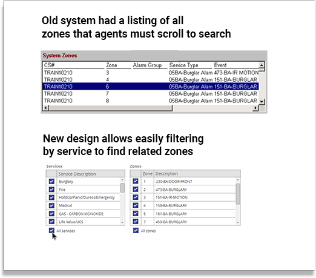Image resolution: width=316 pixels, height=278 pixels.
Task: Uncheck zone 4 159-BA-BURGLARY checkbox
Action: (x=136, y=205)
